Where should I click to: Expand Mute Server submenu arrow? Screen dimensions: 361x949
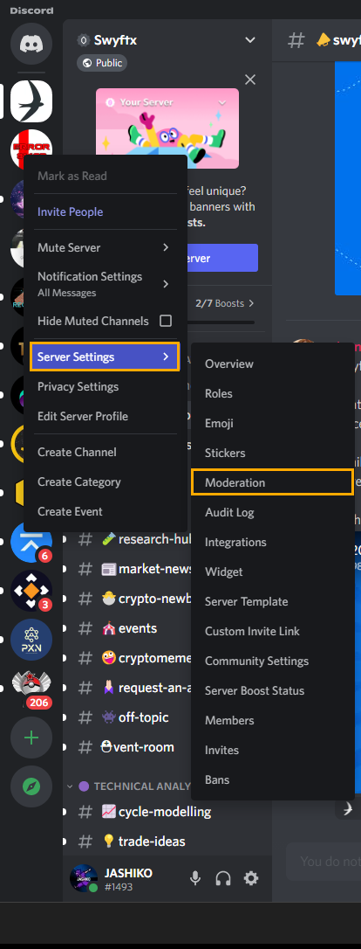tap(166, 247)
